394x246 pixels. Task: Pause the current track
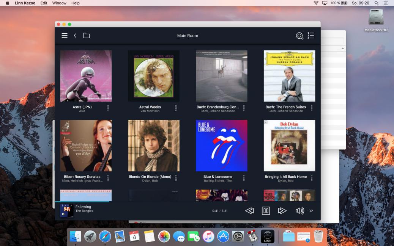266,211
